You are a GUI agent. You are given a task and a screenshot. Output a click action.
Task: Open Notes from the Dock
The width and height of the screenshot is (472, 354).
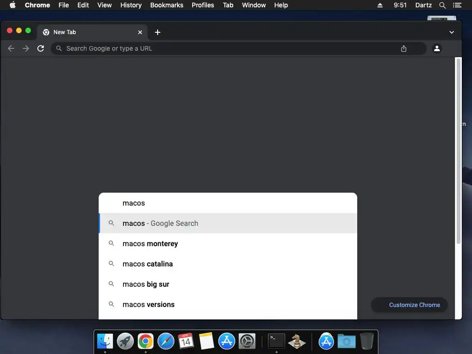[206, 342]
